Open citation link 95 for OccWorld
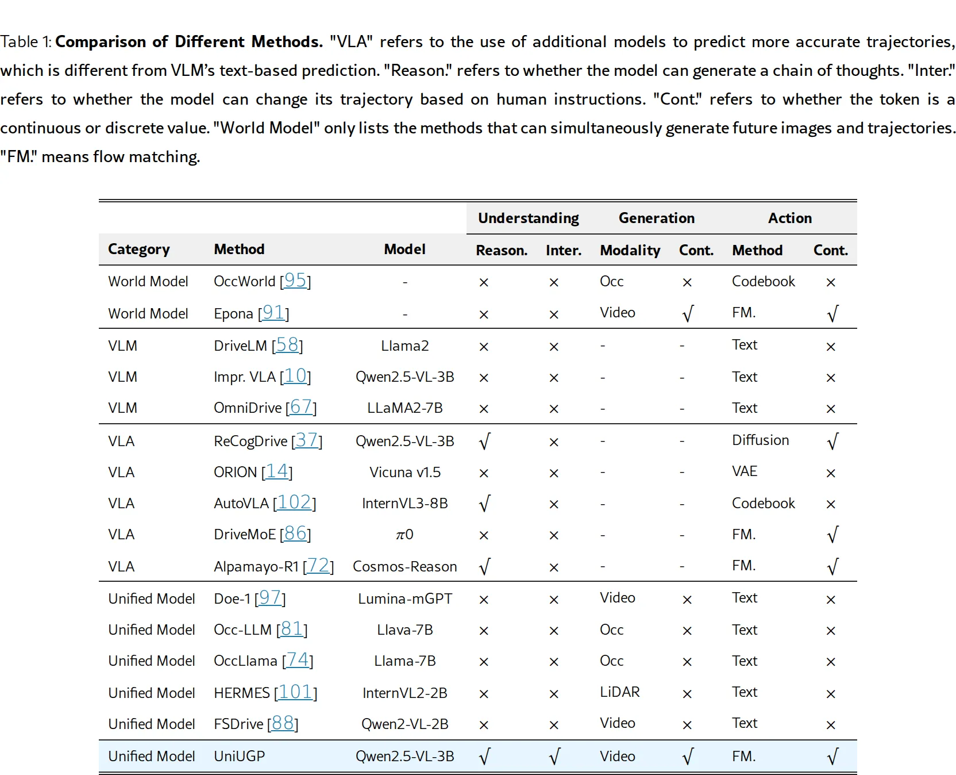The width and height of the screenshot is (956, 775). pos(295,280)
